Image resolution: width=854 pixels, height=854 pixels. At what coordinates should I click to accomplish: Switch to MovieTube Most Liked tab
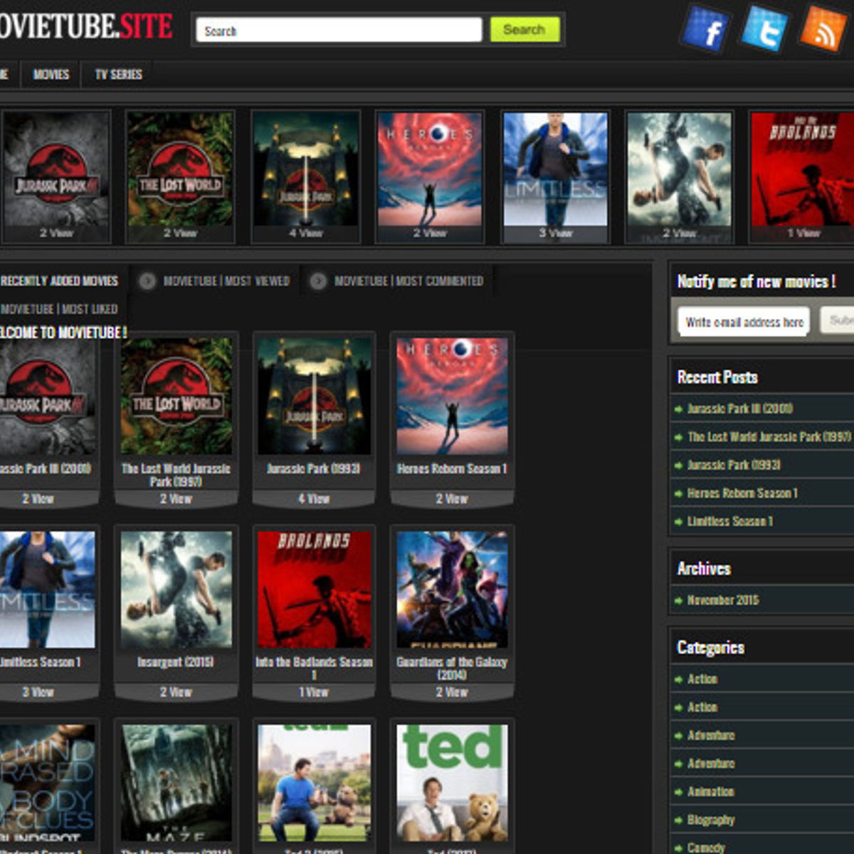pos(59,309)
